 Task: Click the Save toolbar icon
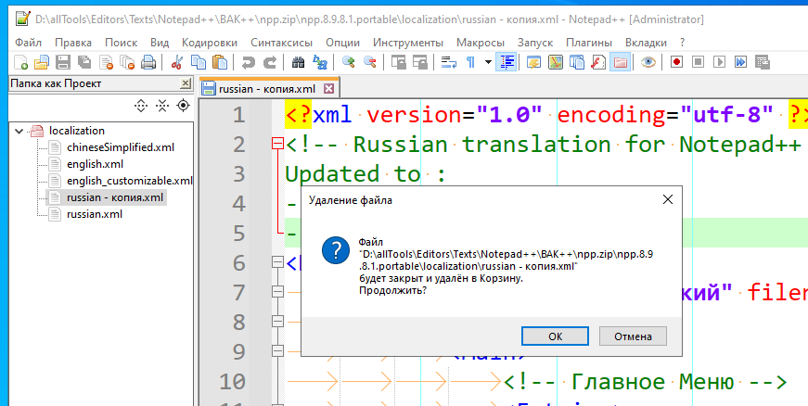coord(63,63)
